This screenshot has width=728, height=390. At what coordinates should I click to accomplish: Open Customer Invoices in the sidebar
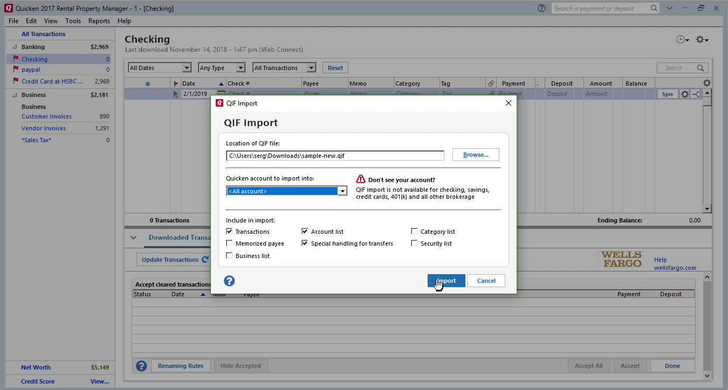pyautogui.click(x=46, y=116)
